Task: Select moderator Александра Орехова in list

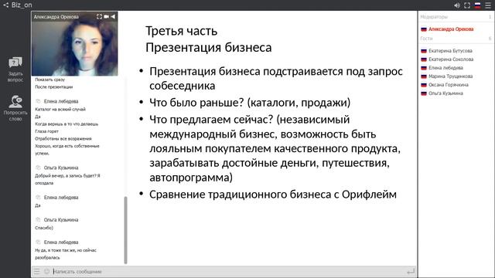Action: tap(451, 29)
